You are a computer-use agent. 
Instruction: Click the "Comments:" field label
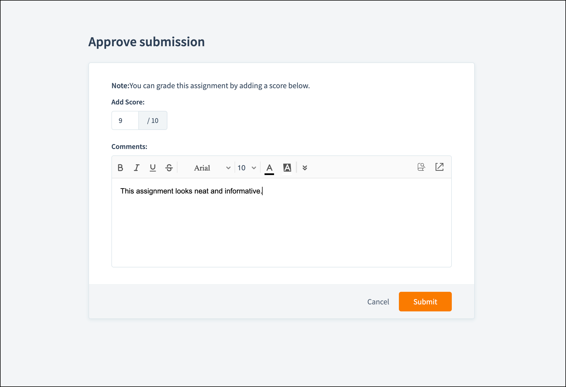[129, 147]
